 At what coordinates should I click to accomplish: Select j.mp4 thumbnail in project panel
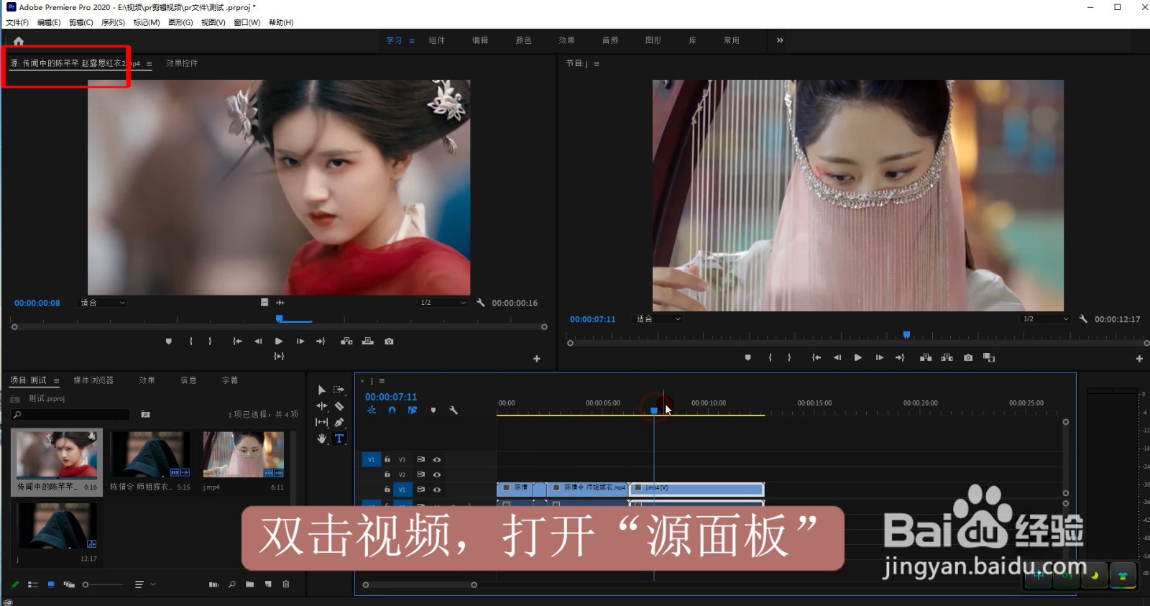(x=244, y=455)
